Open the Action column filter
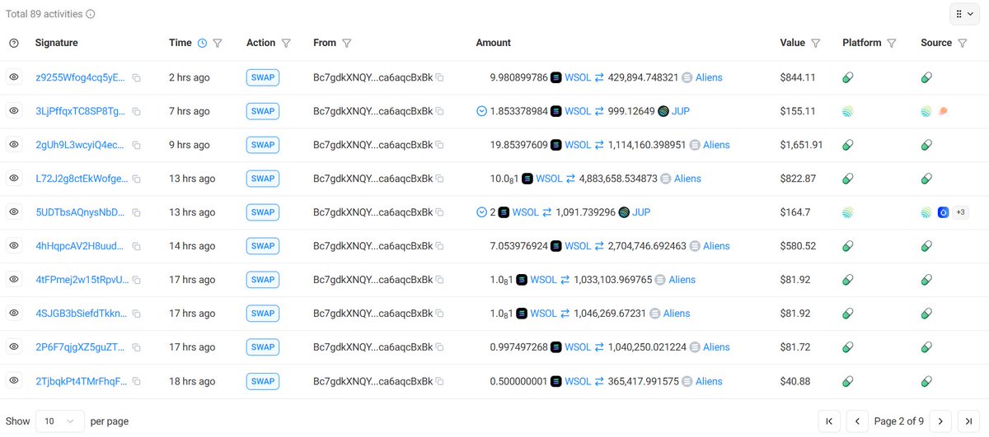Viewport: 989px width, 437px height. pos(286,43)
